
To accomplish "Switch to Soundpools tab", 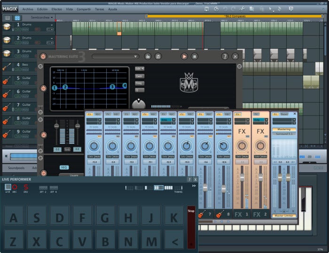I will pyautogui.click(x=16, y=168).
